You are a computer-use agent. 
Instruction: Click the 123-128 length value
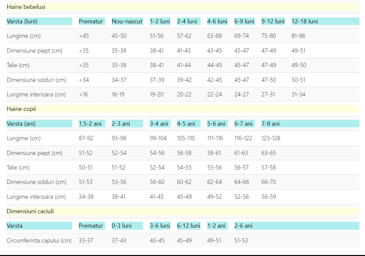coord(271,138)
